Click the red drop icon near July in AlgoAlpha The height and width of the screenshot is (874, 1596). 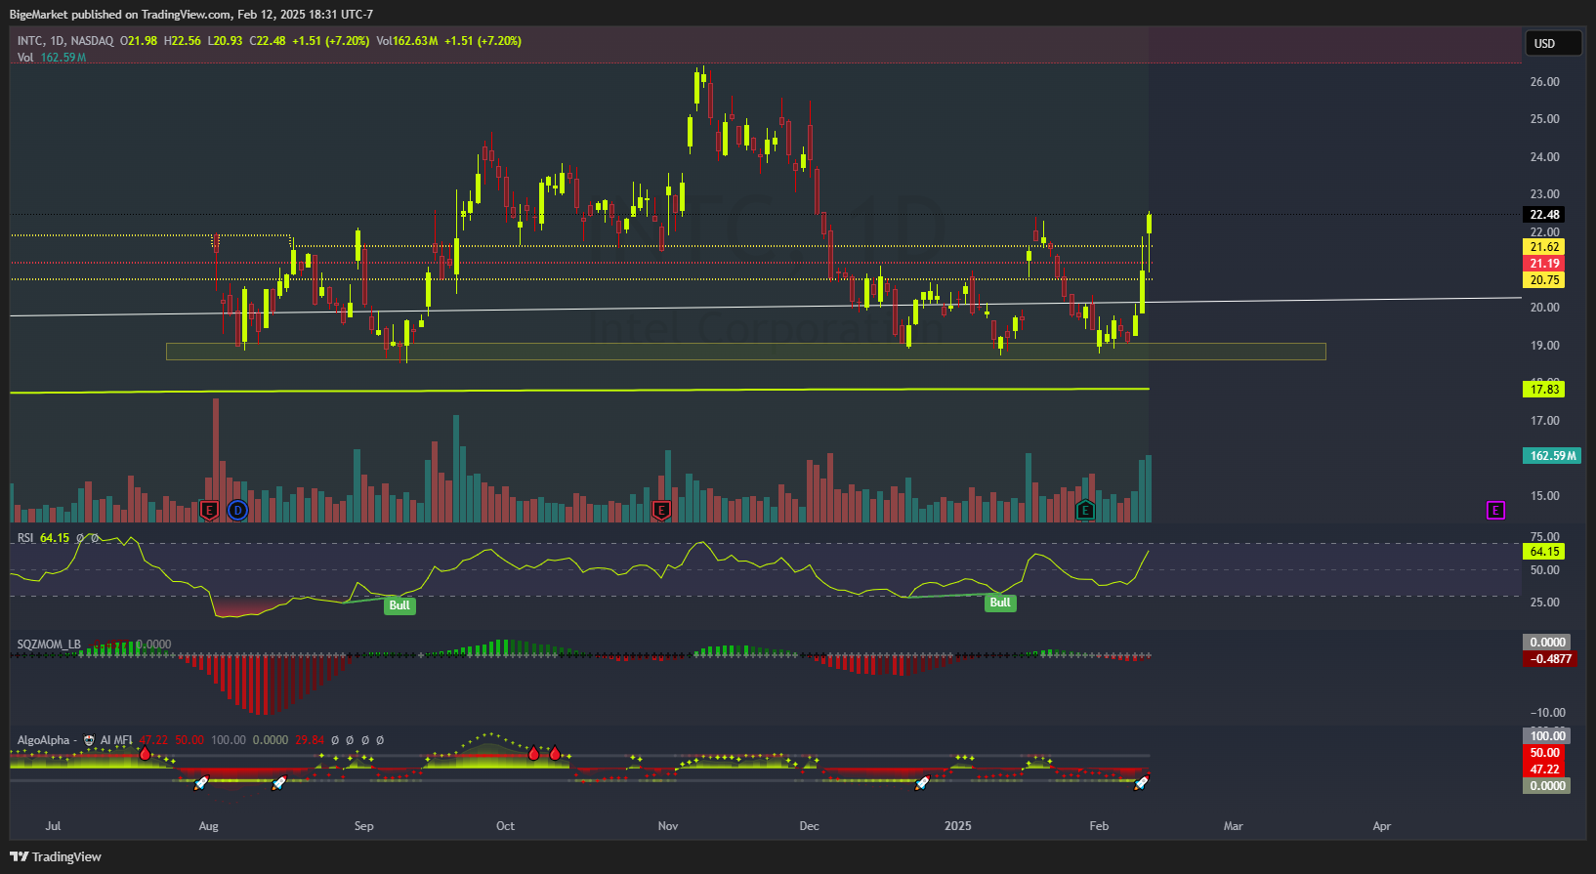(145, 753)
